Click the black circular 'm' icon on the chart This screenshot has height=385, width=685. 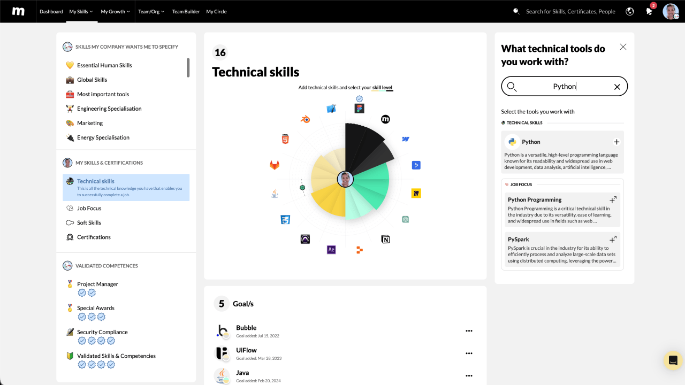[x=385, y=119]
